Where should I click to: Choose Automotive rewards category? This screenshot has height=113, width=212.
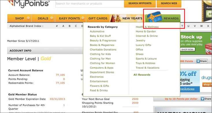click(97, 31)
